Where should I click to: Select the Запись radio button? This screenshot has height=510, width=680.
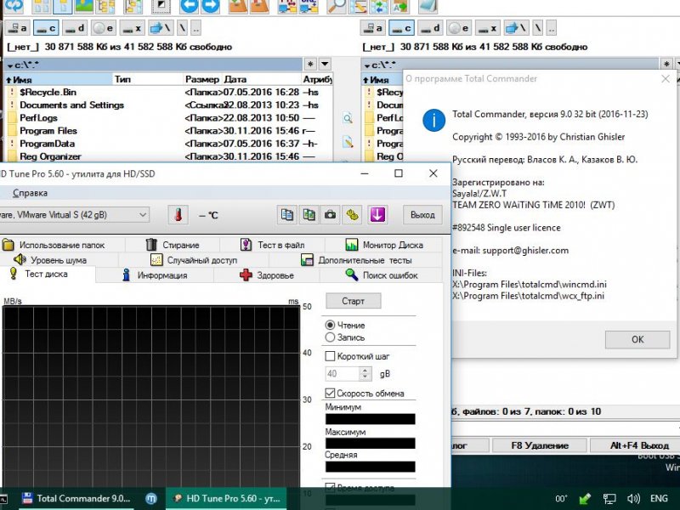point(330,337)
